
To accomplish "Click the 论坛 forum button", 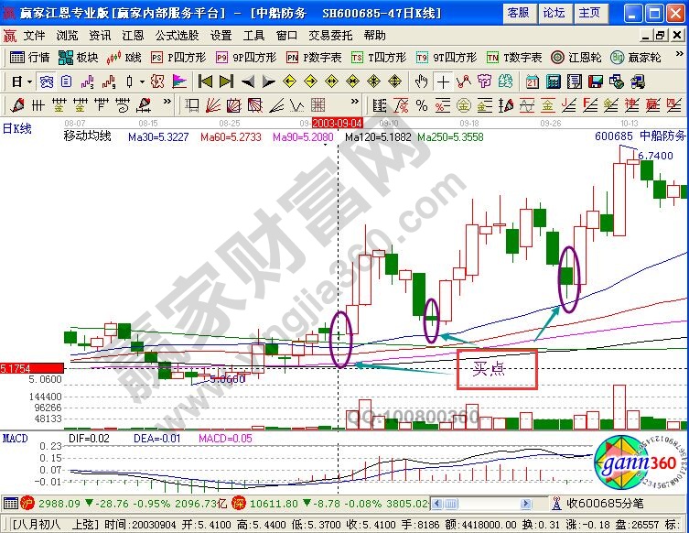I will pyautogui.click(x=554, y=13).
